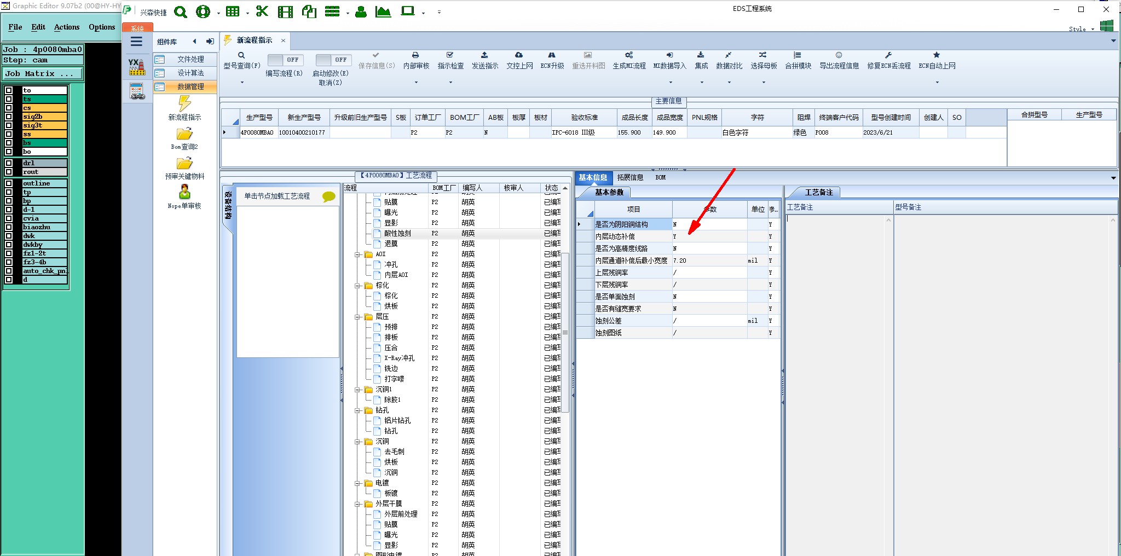Toggle checkbox for layer 'fz1-2t'

click(x=9, y=253)
